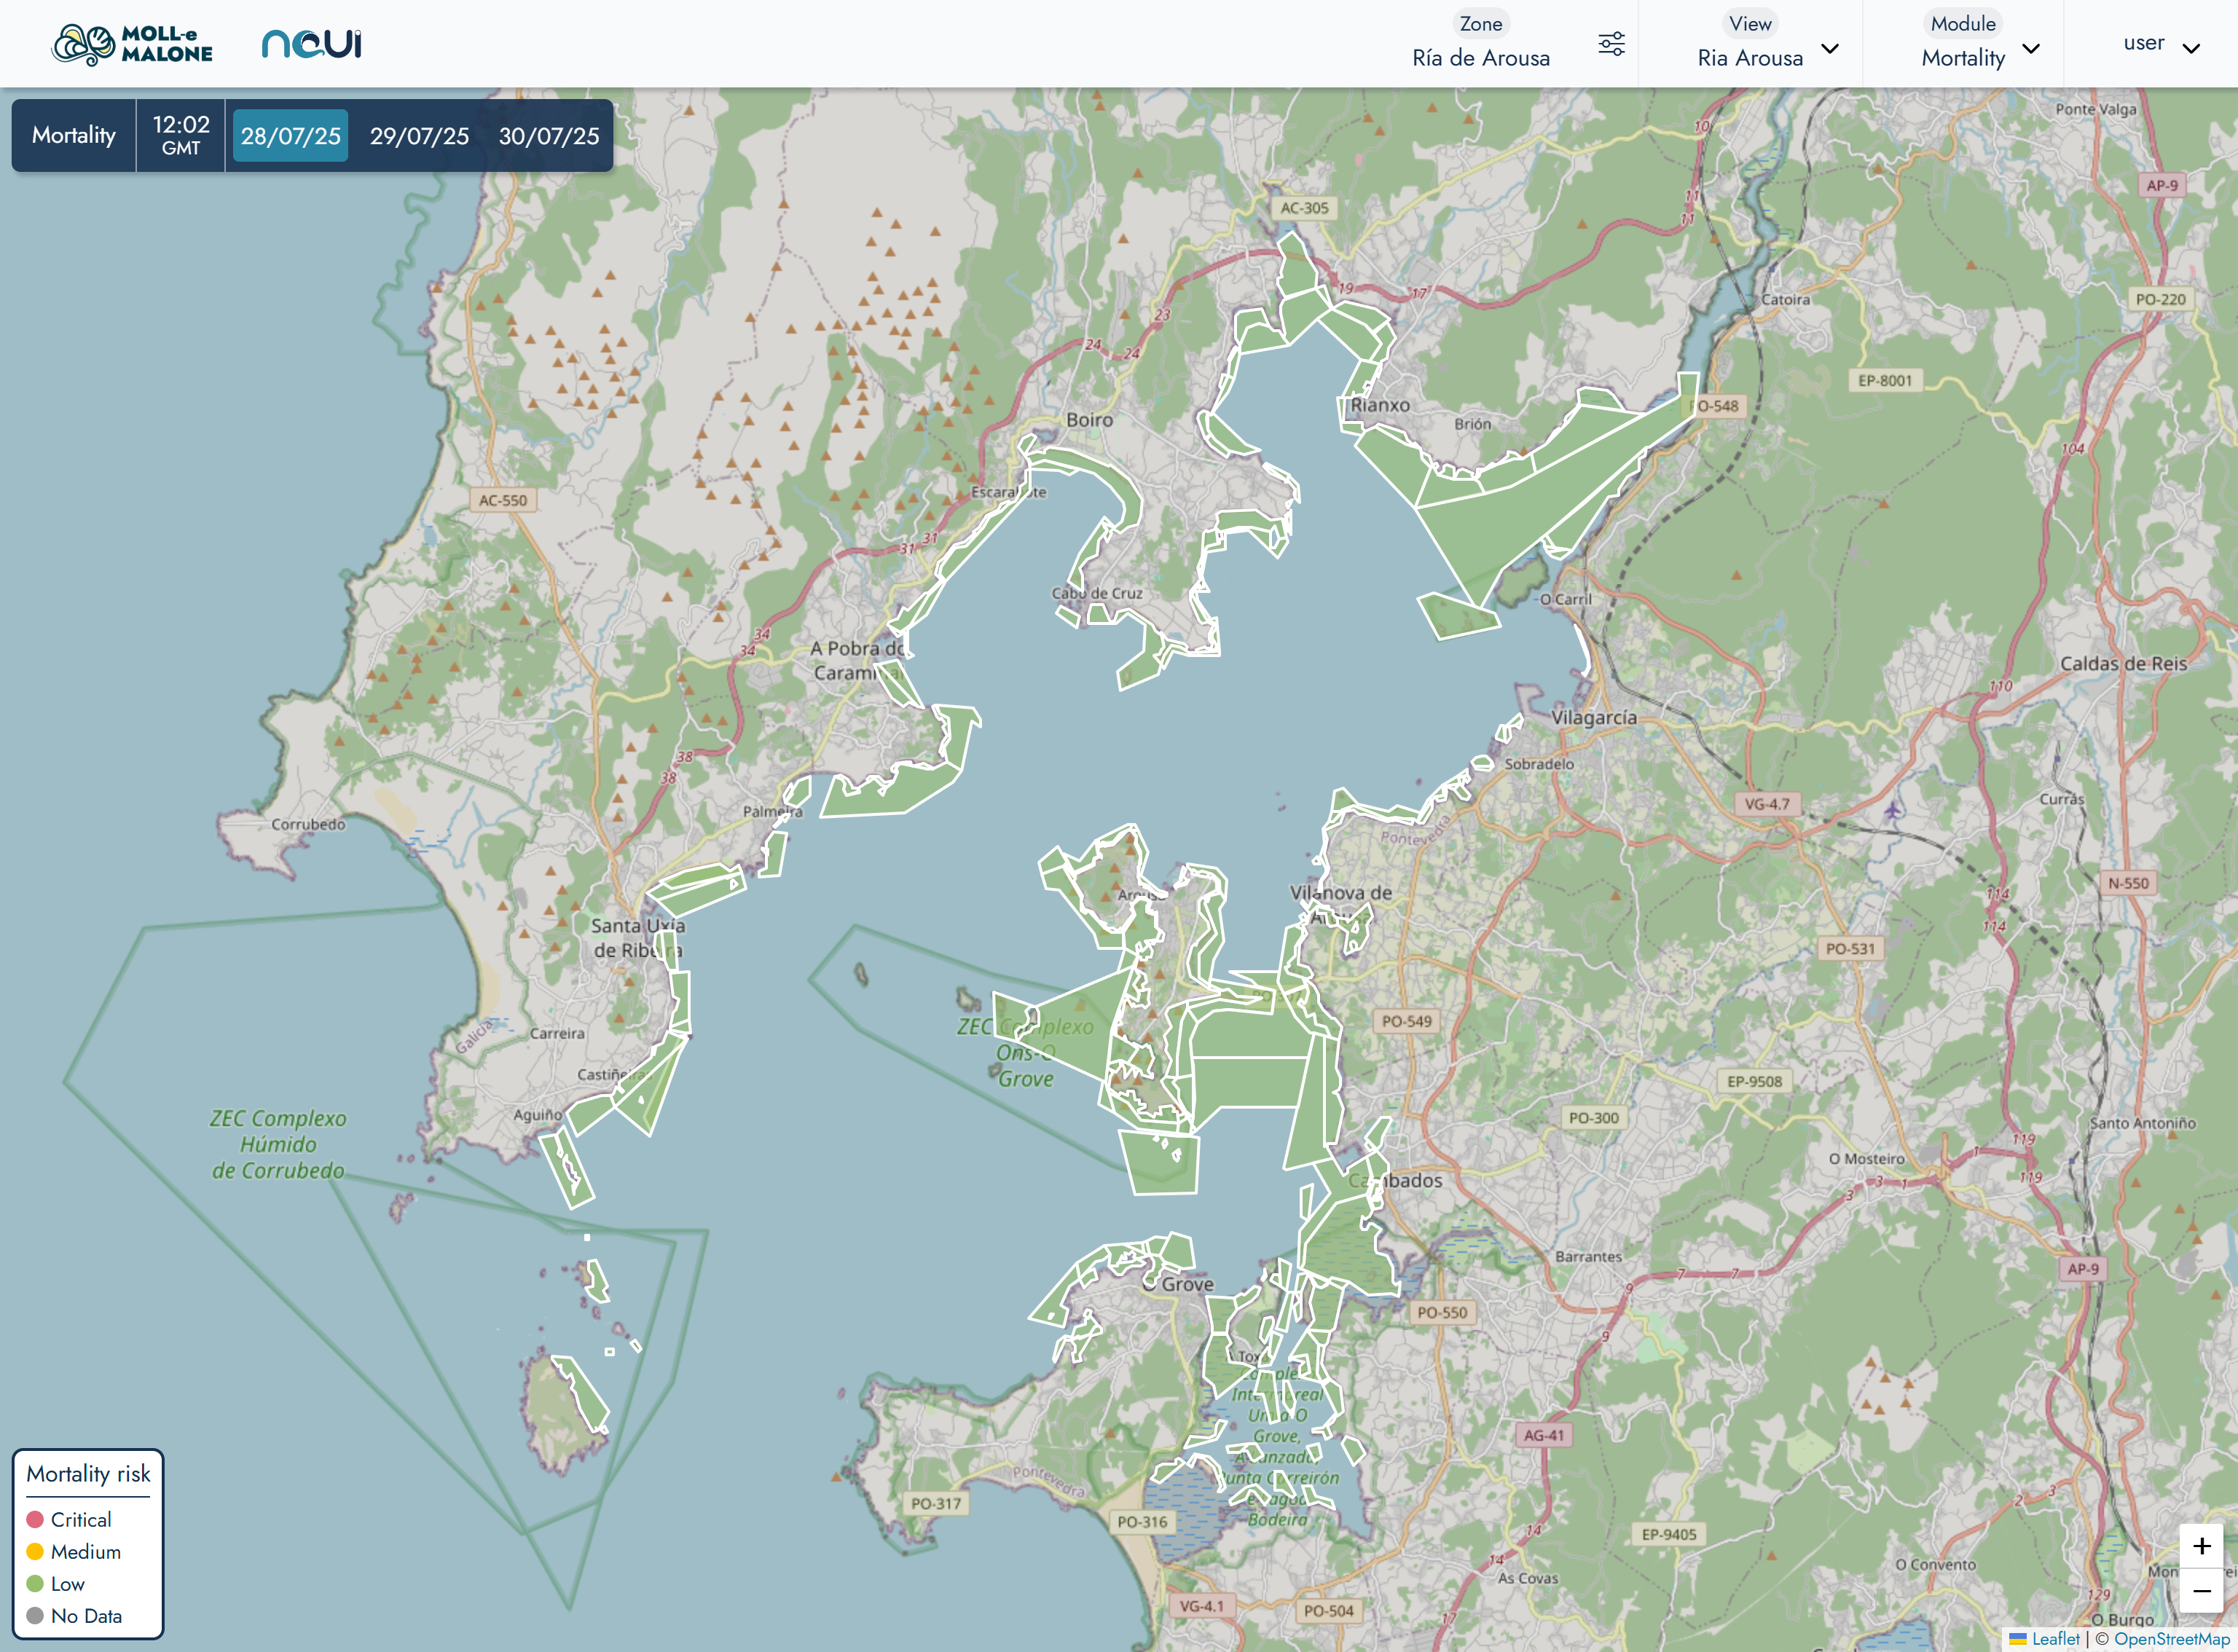
Task: Click the Low green legend dot
Action: (35, 1583)
